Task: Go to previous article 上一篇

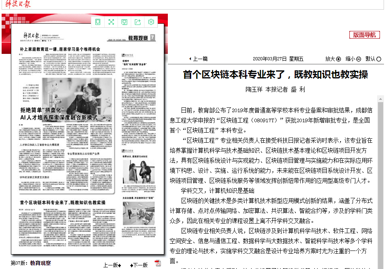Action: point(198,59)
